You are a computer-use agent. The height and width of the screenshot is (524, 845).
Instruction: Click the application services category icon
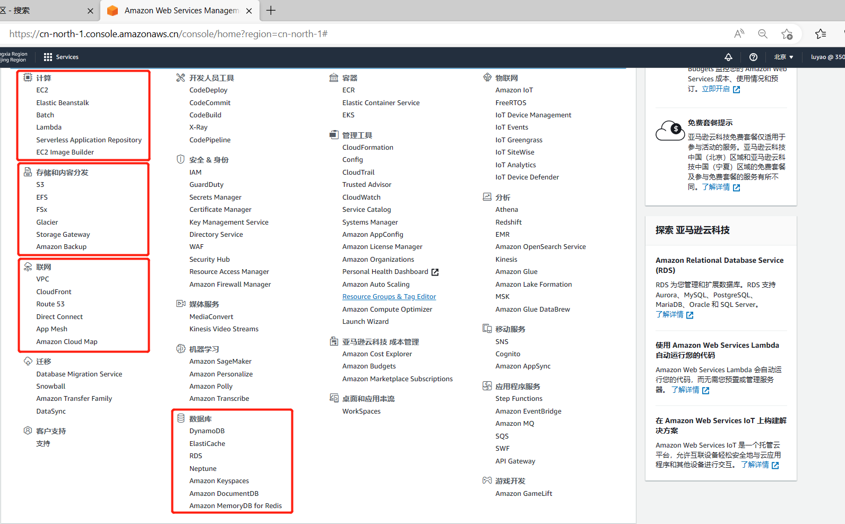point(487,386)
